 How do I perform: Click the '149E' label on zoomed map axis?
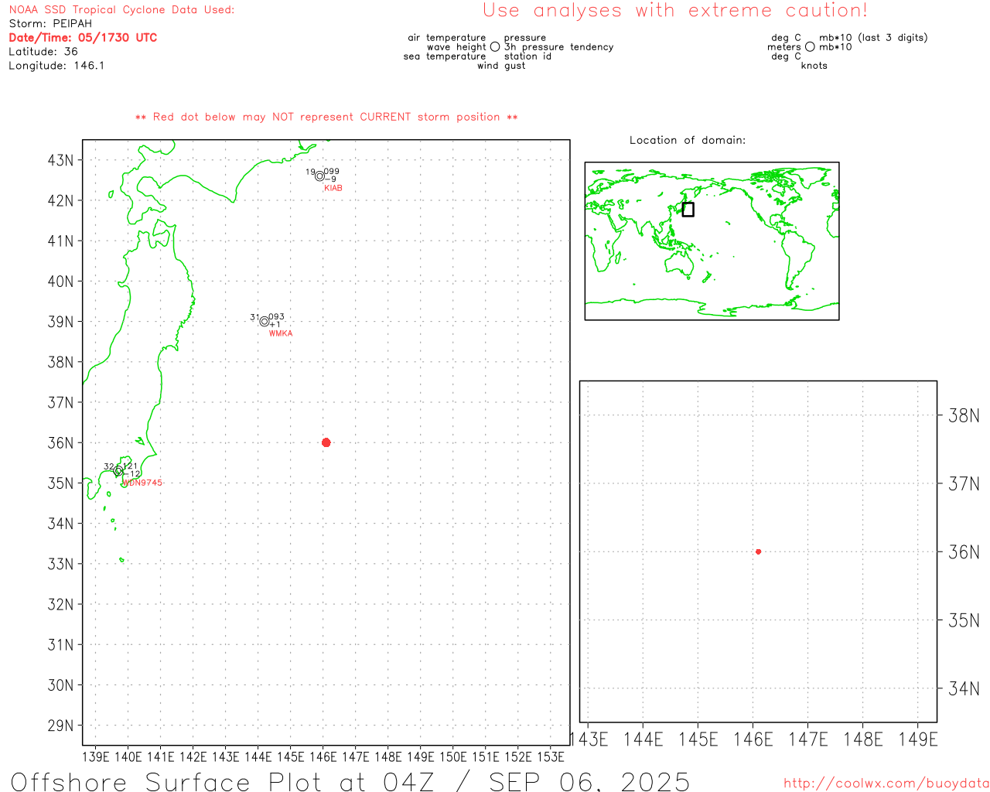(918, 740)
